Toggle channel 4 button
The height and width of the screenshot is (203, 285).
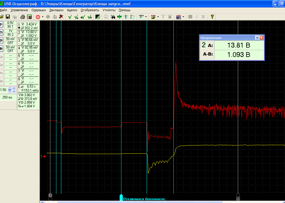point(1,49)
